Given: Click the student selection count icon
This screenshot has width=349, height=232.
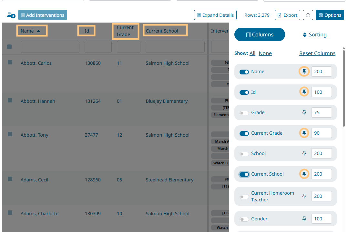Looking at the screenshot, I should coord(11,15).
